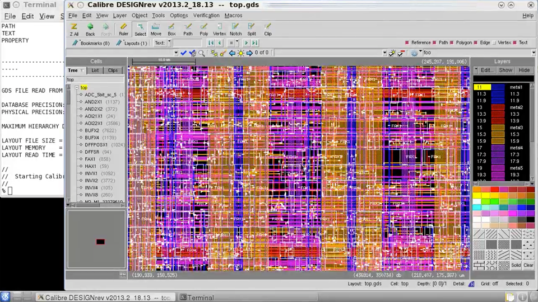Click the Solid fill pattern button
538x302 pixels.
click(x=516, y=265)
